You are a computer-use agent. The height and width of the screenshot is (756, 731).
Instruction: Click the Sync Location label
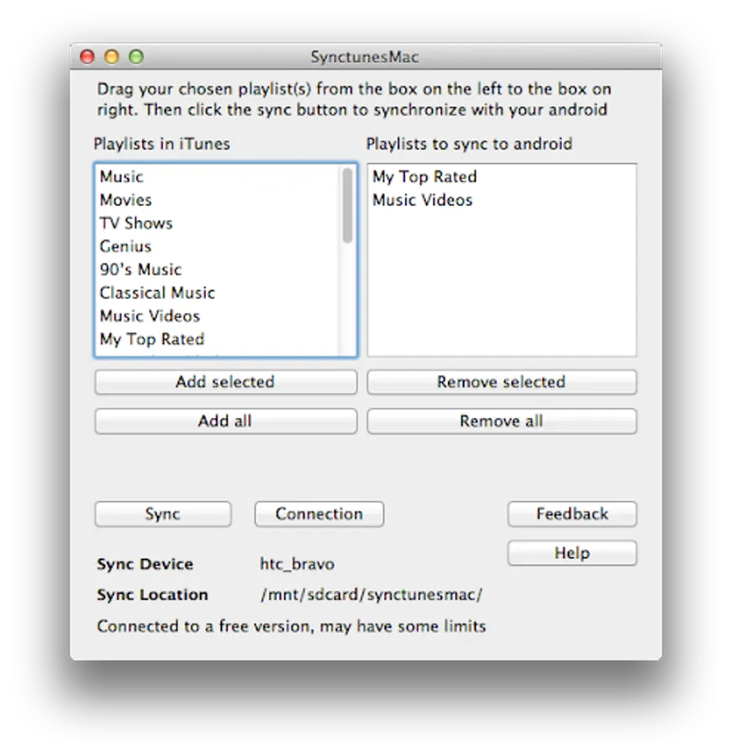(152, 595)
